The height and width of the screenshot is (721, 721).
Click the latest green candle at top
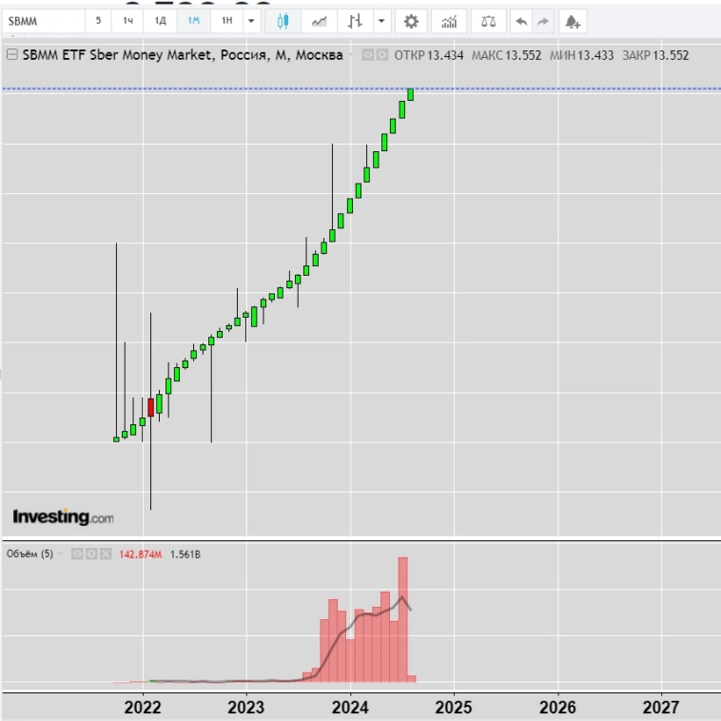pyautogui.click(x=411, y=94)
